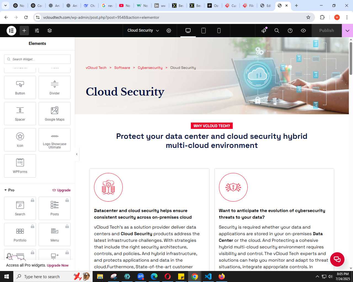Select the Button widget
Viewport: 353px width, 282px height.
[20, 87]
